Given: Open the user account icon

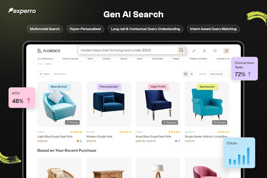Looking at the screenshot, I should [x=205, y=51].
